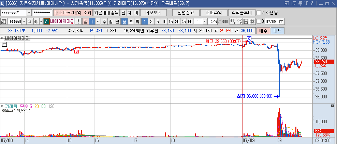This screenshot has width=337, height=144.
Task: Toggle the D checkbox next to date field
Action: [259, 21]
